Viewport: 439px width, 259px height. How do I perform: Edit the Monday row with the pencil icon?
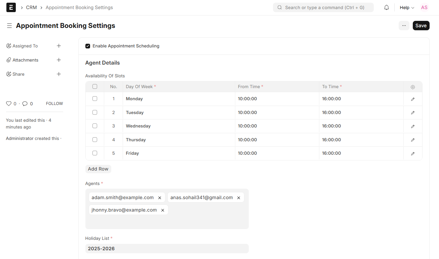click(x=413, y=99)
